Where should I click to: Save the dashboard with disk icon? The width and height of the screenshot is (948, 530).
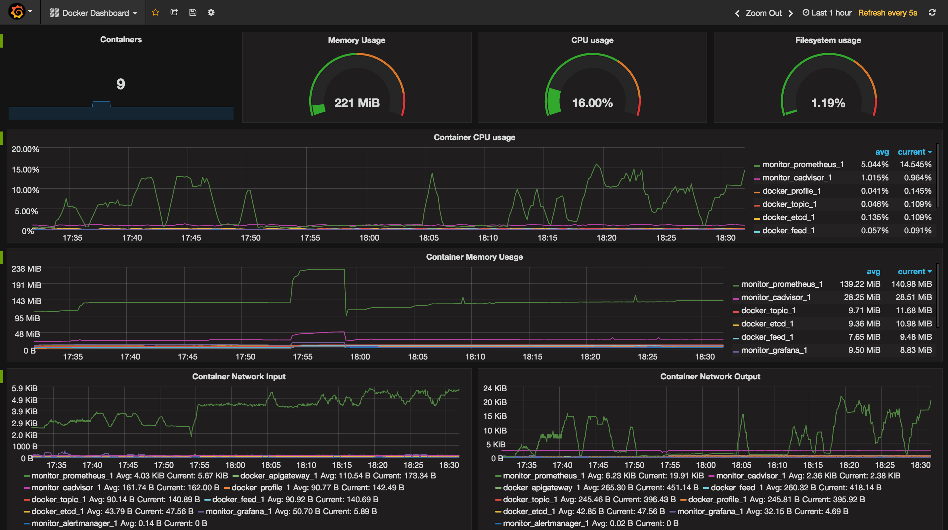(193, 13)
